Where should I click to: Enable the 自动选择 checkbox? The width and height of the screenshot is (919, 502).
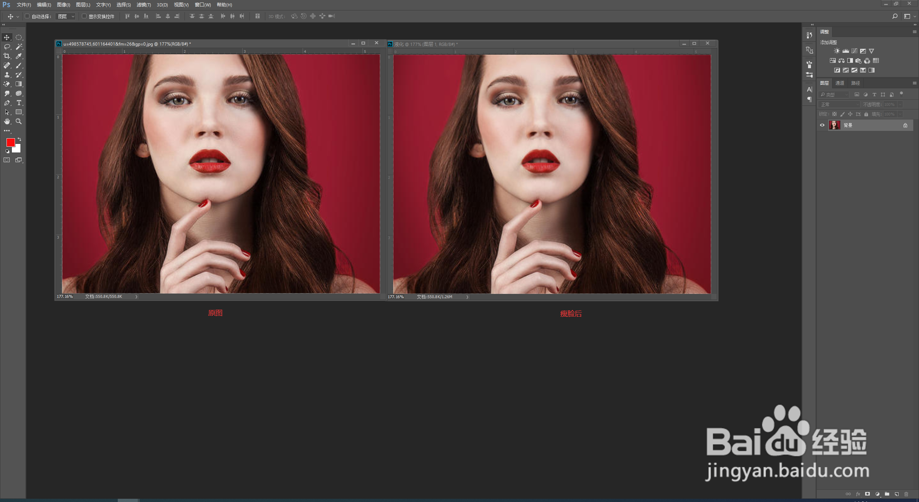[x=27, y=16]
